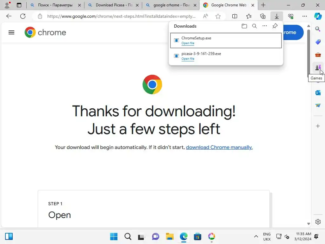
Task: Open the sidebar Games icon
Action: (318, 67)
